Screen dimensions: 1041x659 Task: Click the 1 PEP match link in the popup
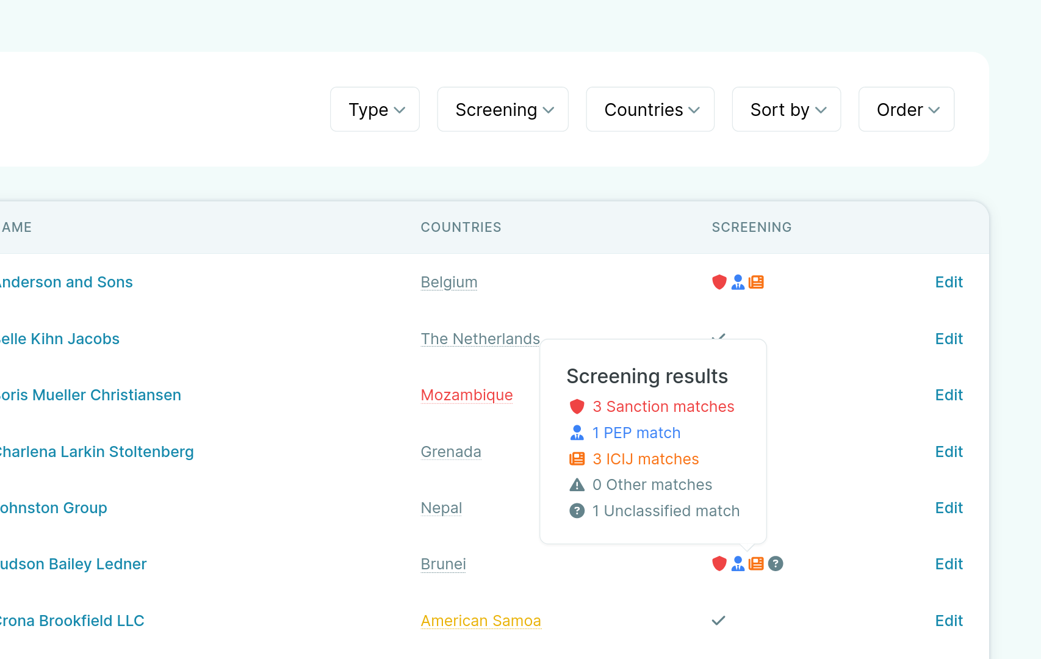(636, 432)
